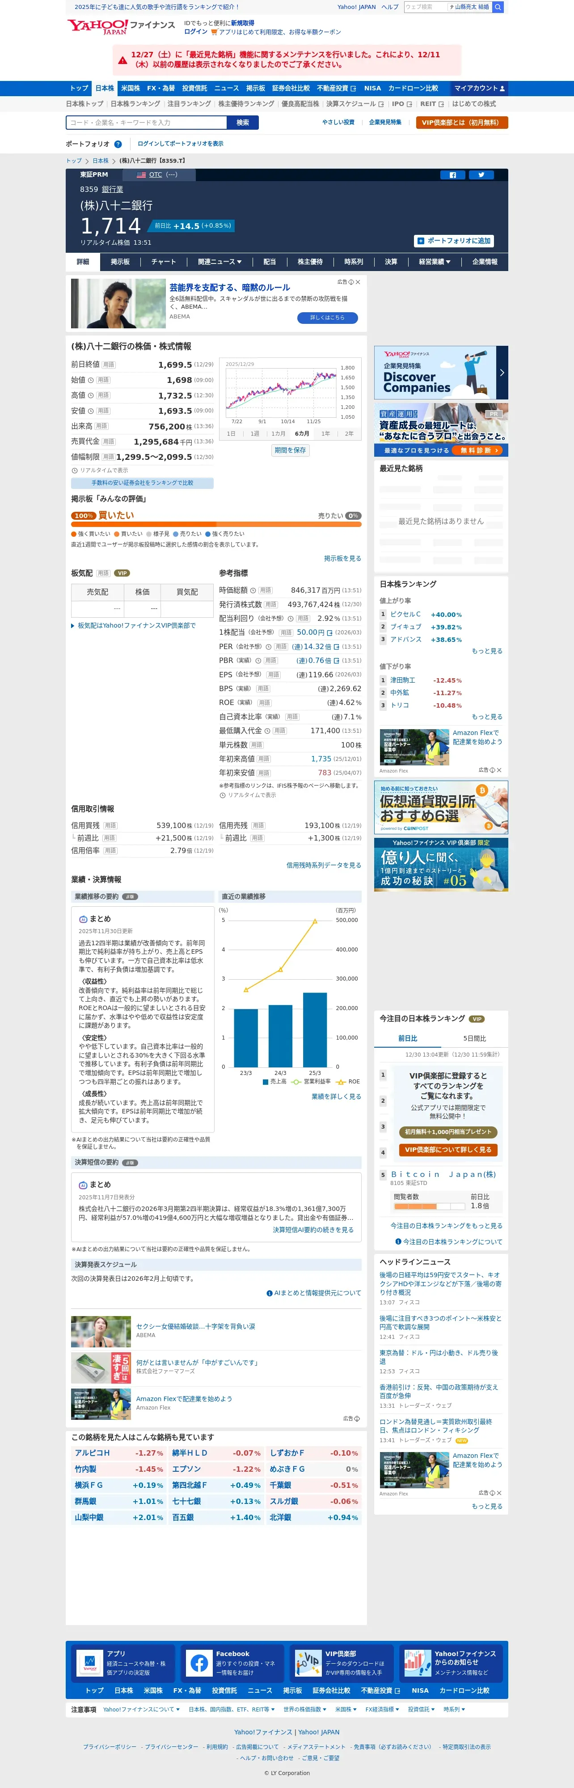The height and width of the screenshot is (1788, 574).
Task: Click the ad info icon beside 広告
Action: pos(351,282)
